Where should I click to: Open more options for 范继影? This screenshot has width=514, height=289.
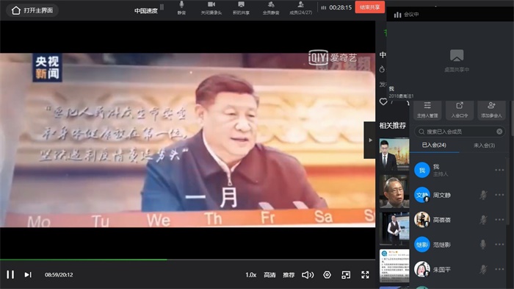[499, 245]
